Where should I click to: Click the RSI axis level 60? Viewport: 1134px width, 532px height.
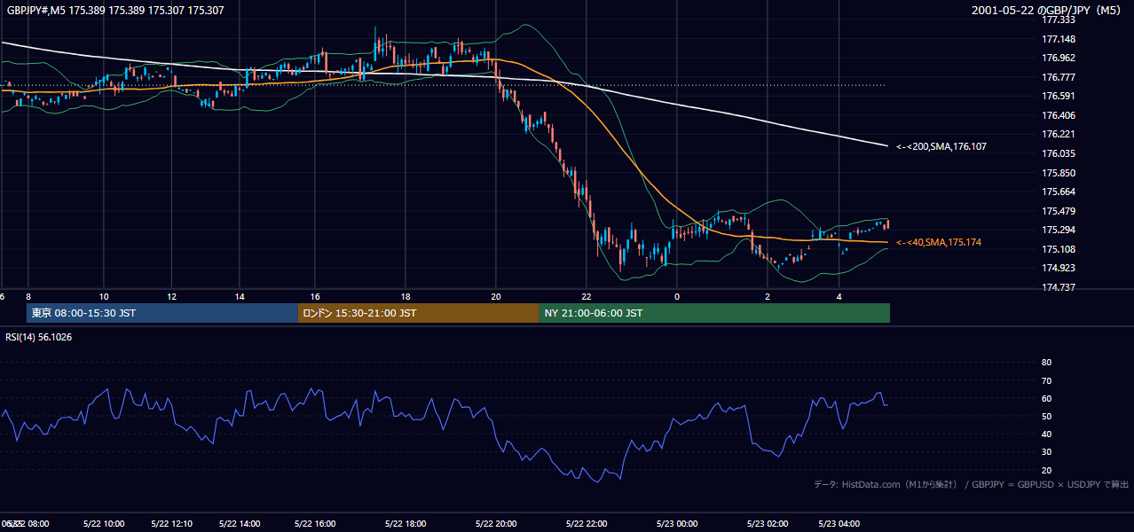1046,398
